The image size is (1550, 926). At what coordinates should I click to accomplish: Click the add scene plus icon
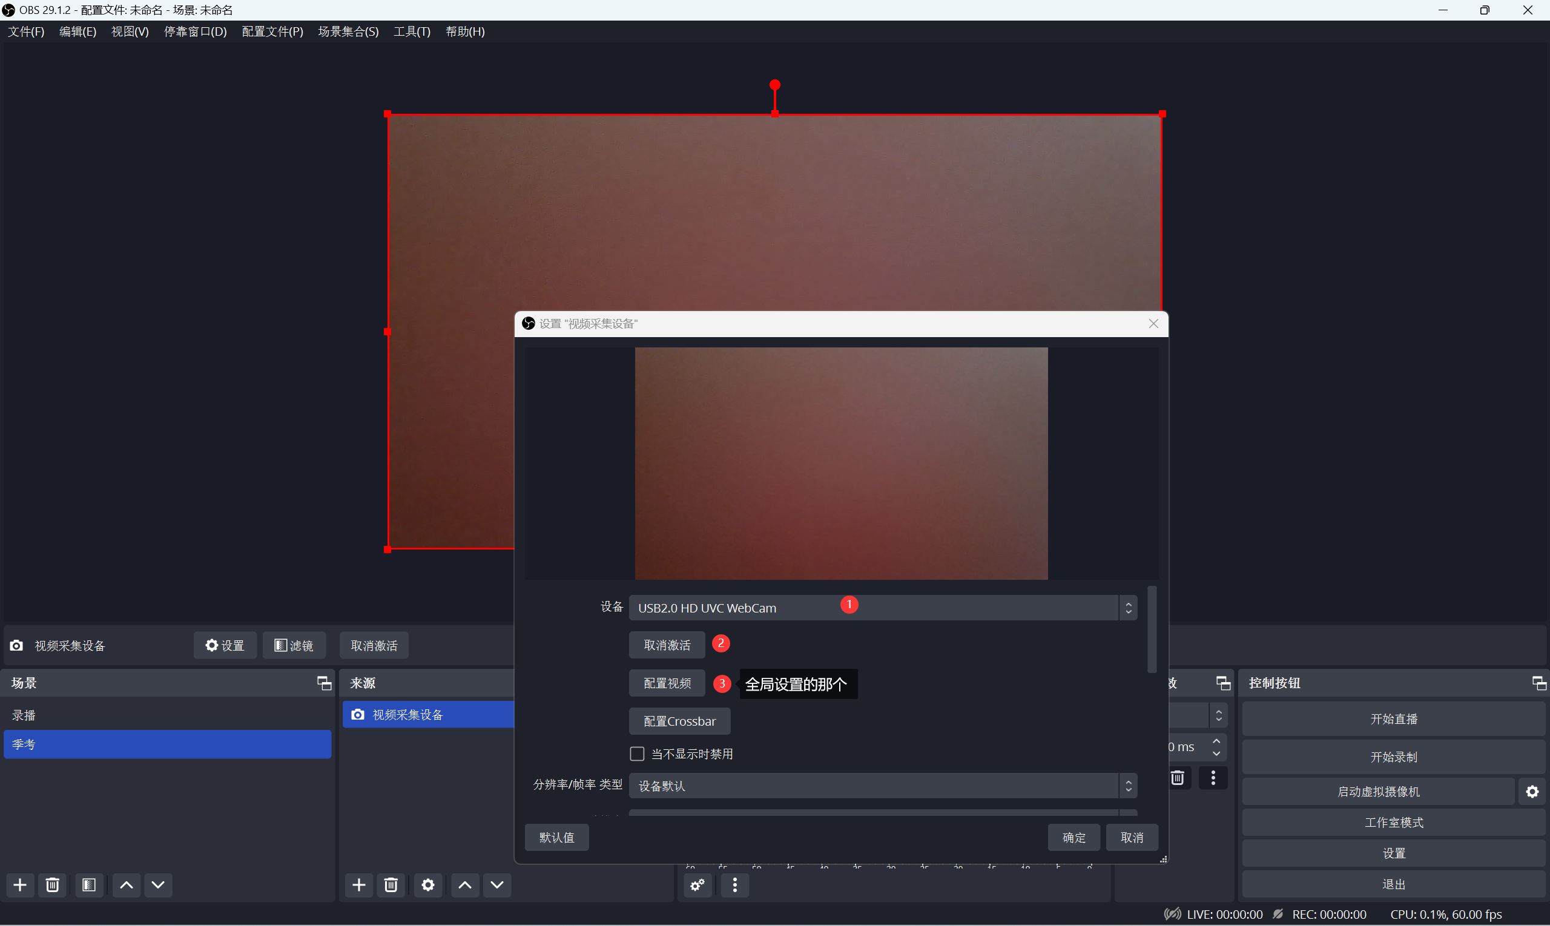pyautogui.click(x=20, y=884)
